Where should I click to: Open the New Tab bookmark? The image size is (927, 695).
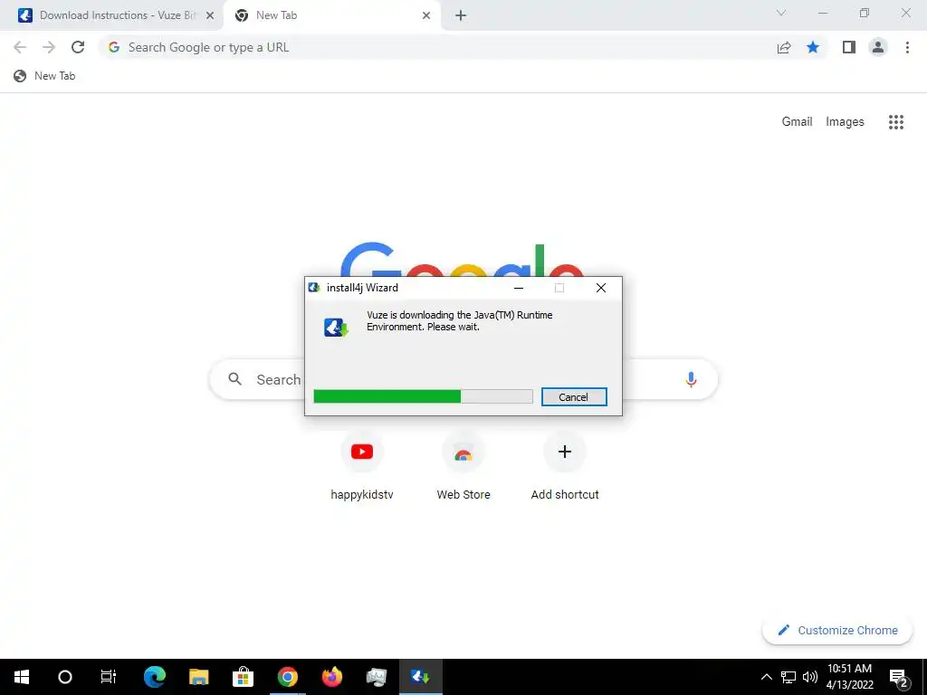tap(45, 76)
